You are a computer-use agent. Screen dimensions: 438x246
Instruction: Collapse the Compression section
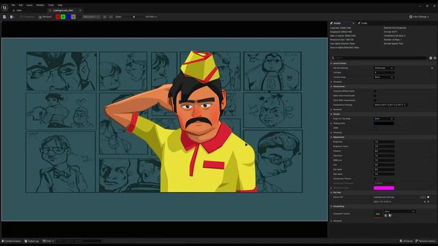(331, 87)
